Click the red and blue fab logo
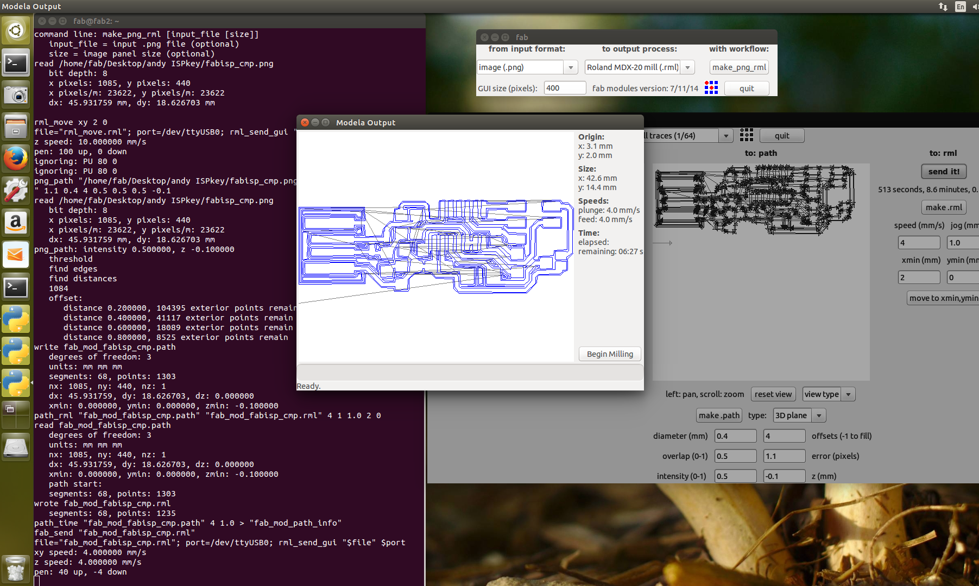Screen dimensions: 979x586 (x=711, y=88)
